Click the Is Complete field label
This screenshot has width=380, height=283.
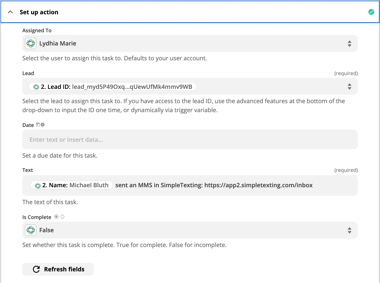[x=37, y=217]
